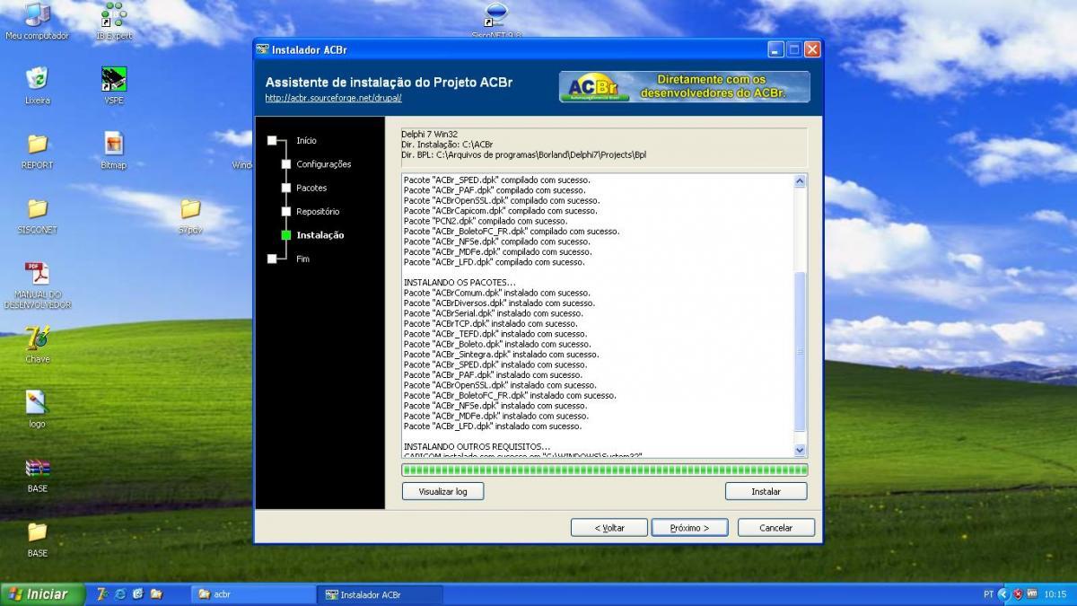
Task: Click the Visualizar log button
Action: [442, 491]
